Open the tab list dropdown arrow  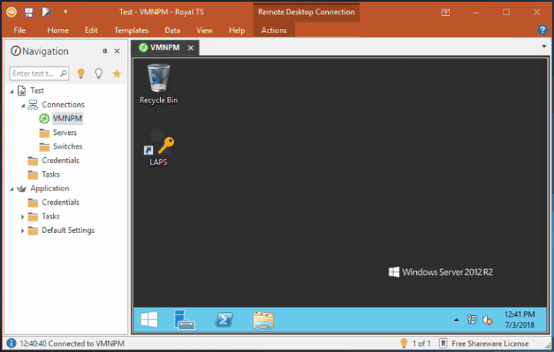(544, 46)
